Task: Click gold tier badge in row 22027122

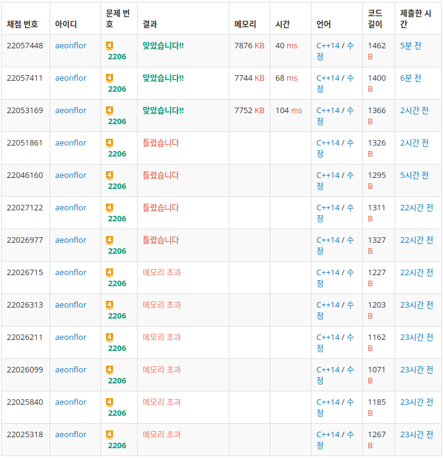Action: [x=110, y=208]
